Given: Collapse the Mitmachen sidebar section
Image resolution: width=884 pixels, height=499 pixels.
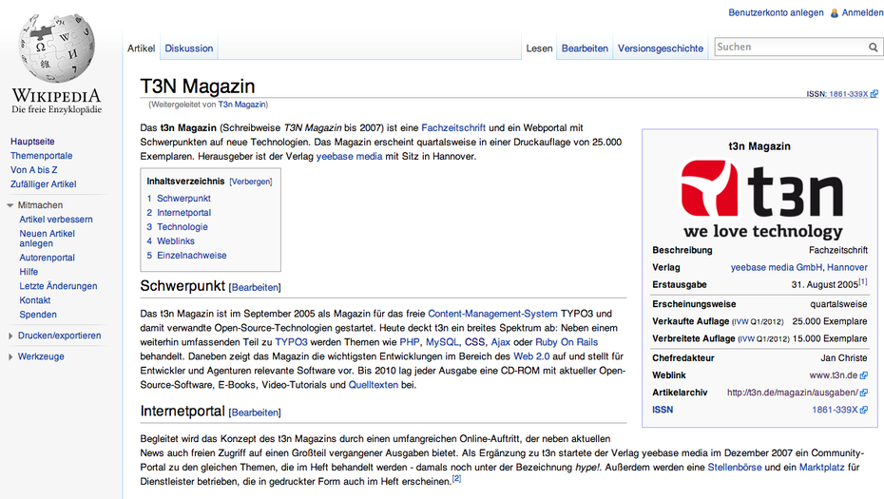Looking at the screenshot, I should pos(10,205).
